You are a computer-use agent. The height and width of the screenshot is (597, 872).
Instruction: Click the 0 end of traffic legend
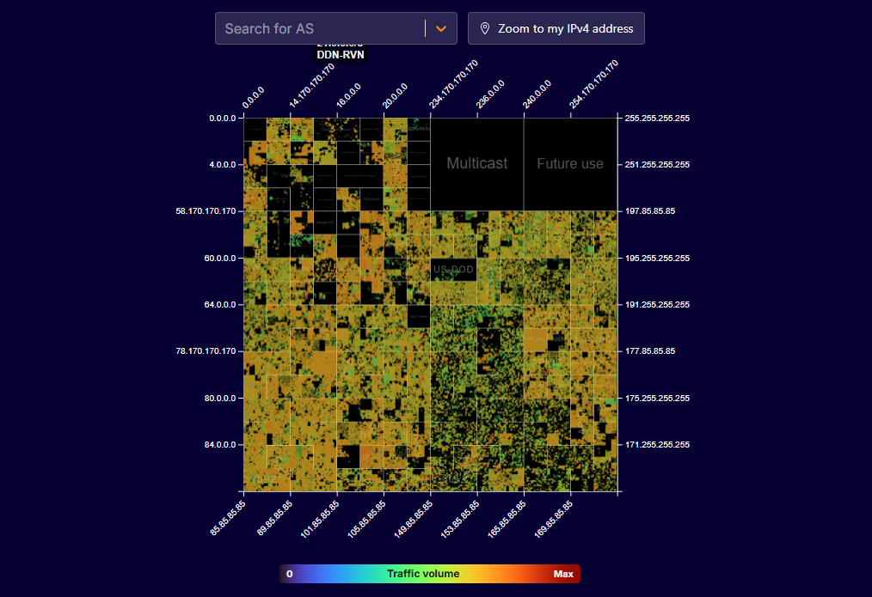[x=290, y=574]
